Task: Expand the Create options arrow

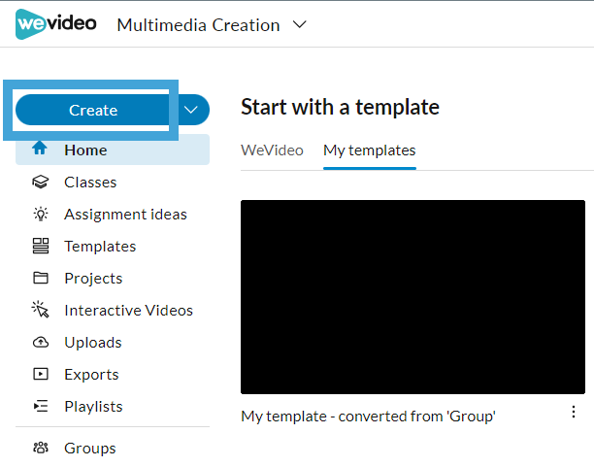Action: tap(190, 110)
